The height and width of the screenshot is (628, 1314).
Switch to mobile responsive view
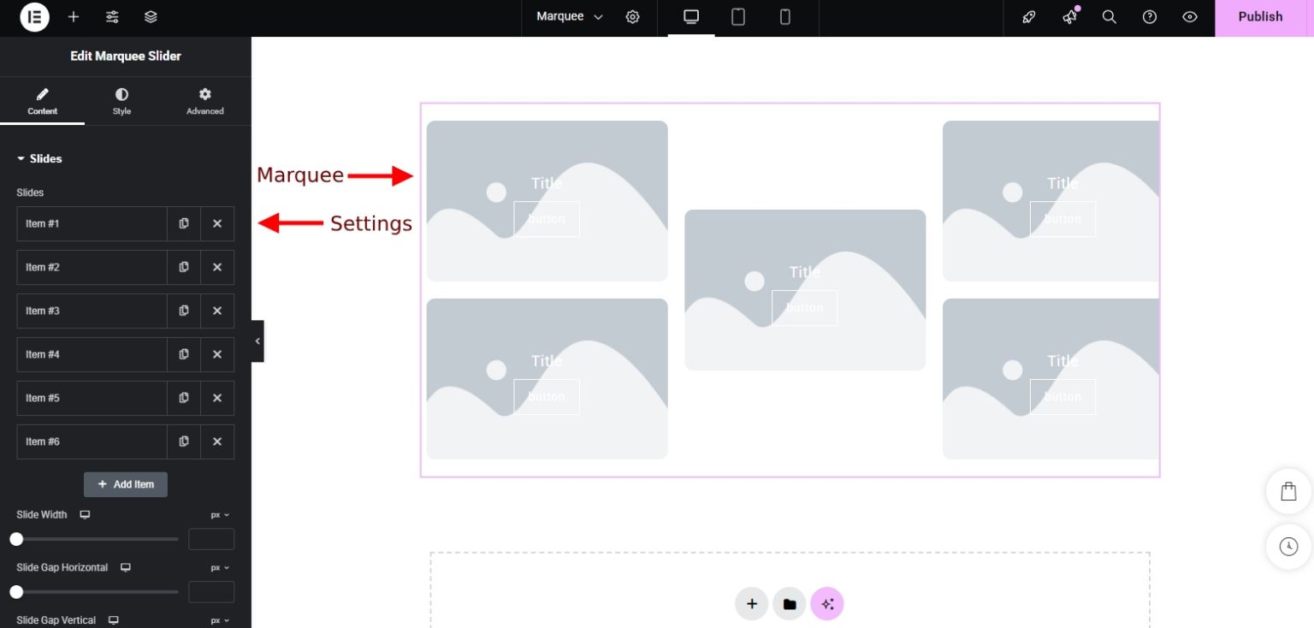(x=785, y=17)
